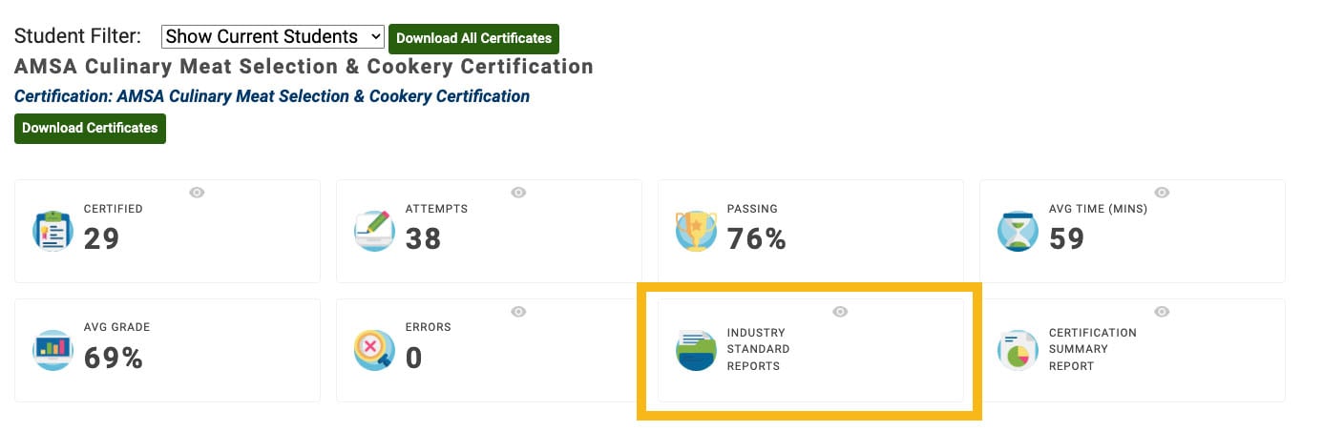Hide the Attempts card using its eye icon
1323x431 pixels.
pos(518,193)
